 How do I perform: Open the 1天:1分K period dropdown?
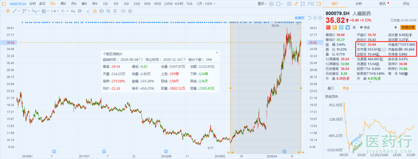click(206, 4)
